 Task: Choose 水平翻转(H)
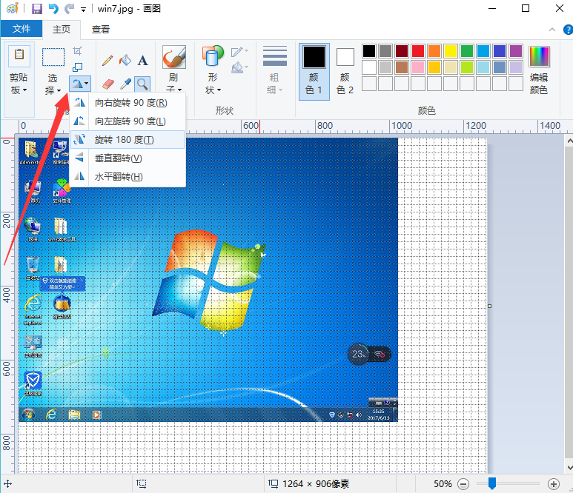127,177
